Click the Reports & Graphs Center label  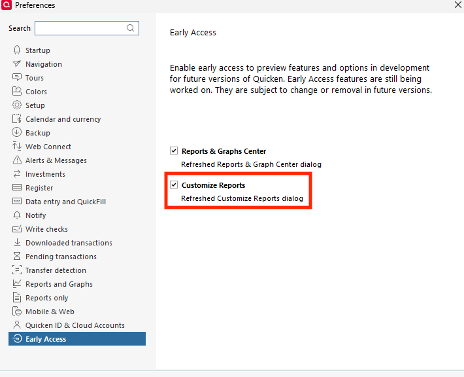(224, 151)
